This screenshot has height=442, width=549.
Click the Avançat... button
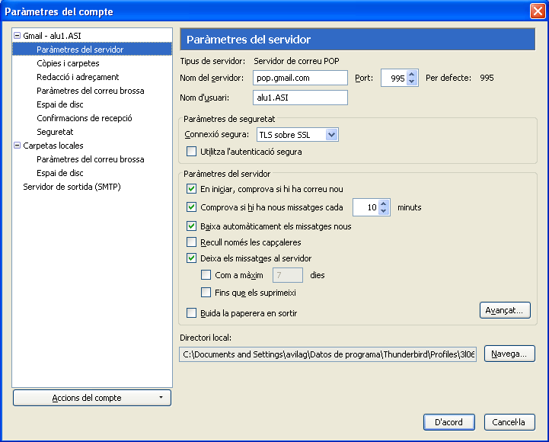pyautogui.click(x=505, y=311)
